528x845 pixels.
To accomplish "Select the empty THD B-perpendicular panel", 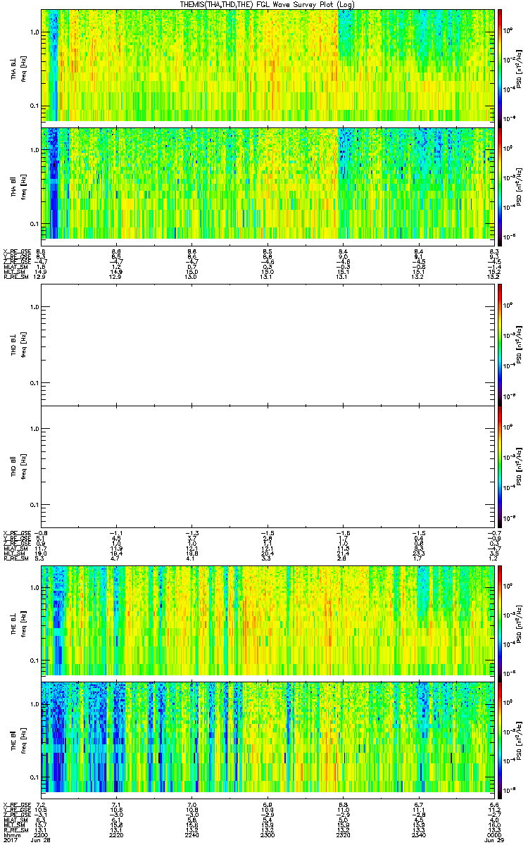I will pyautogui.click(x=268, y=344).
